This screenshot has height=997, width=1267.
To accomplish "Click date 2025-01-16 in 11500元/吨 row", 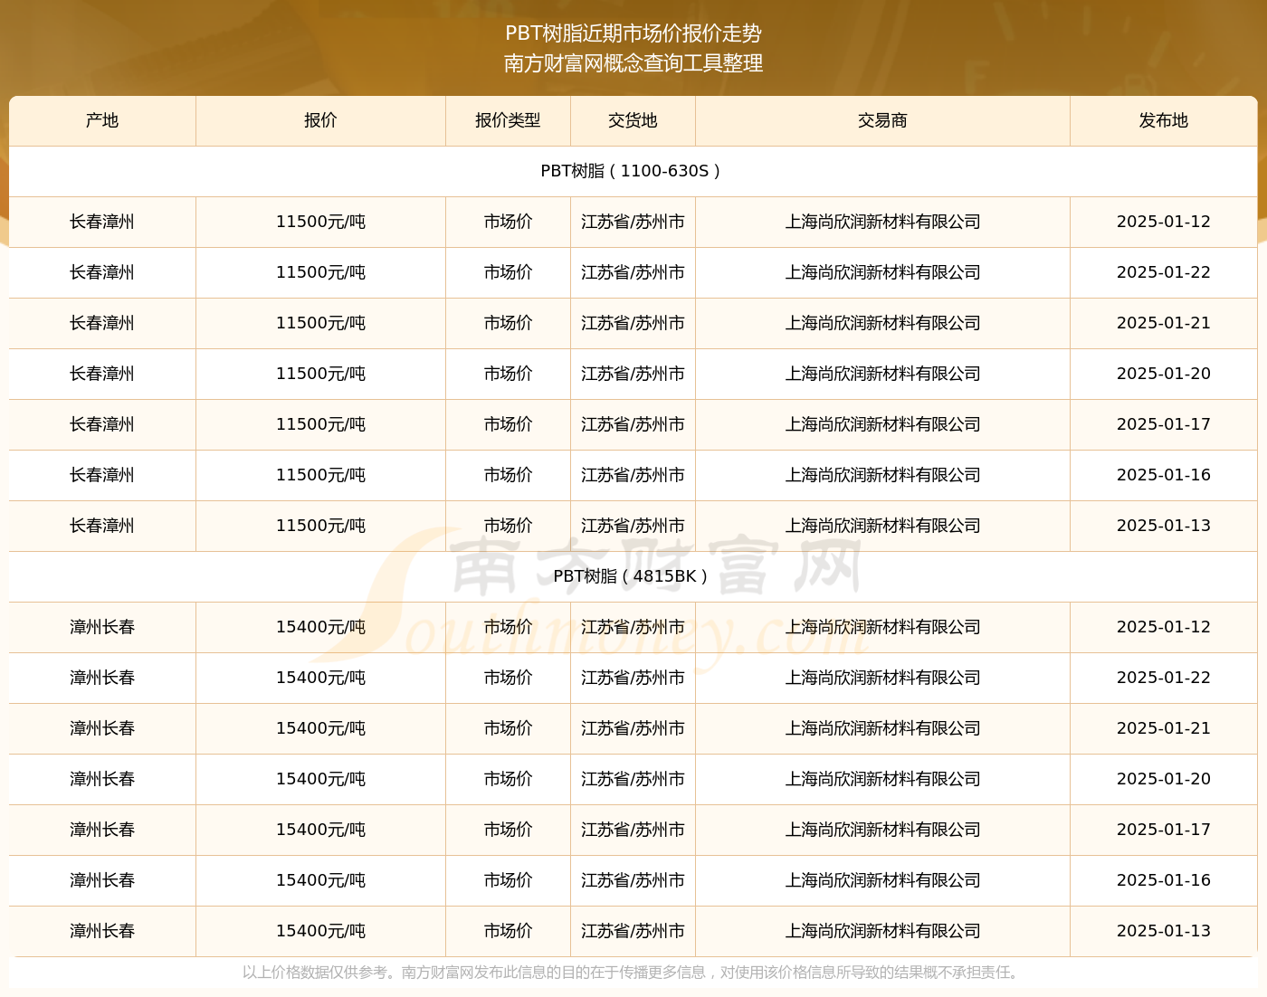I will [1164, 475].
